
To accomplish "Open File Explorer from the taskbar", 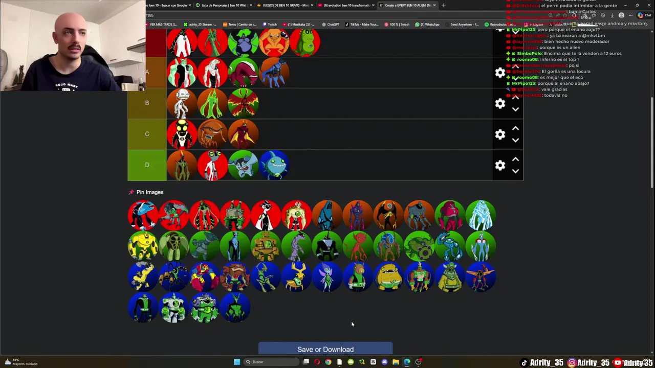I will (x=396, y=362).
